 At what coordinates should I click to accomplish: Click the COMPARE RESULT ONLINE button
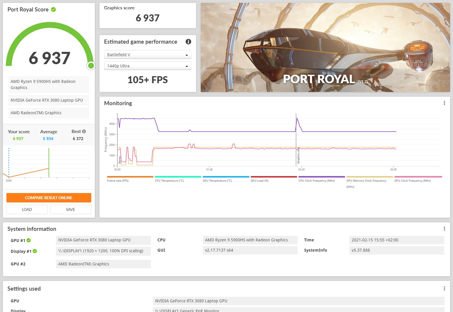click(49, 198)
